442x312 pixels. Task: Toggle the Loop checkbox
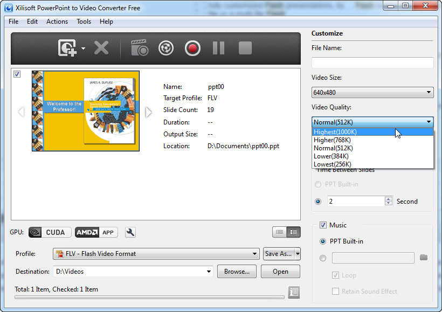point(335,275)
